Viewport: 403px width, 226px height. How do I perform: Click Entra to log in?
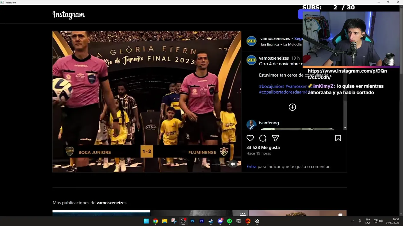251,167
